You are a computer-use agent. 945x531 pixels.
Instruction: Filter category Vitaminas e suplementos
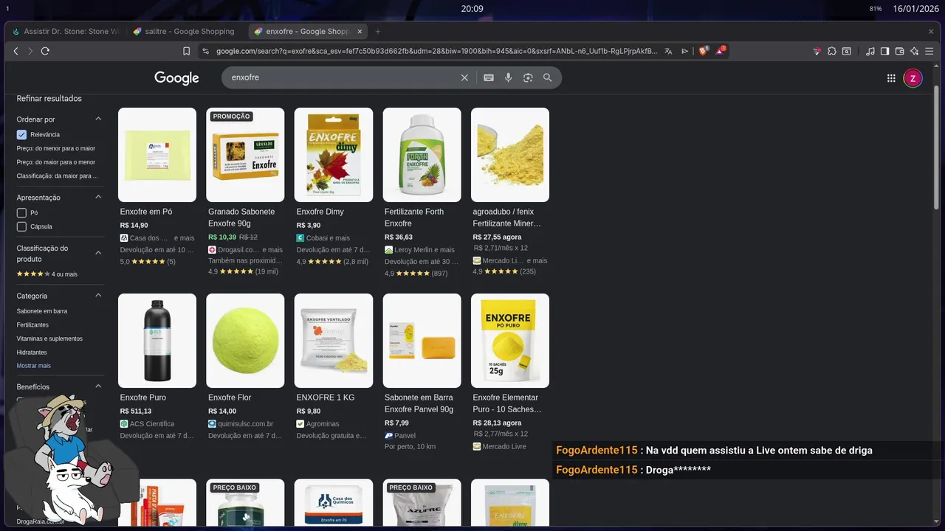[x=49, y=339]
